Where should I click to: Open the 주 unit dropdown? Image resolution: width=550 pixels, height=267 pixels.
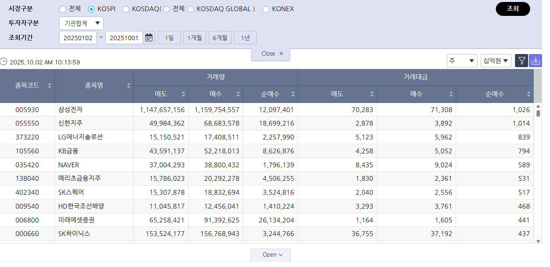coord(462,61)
